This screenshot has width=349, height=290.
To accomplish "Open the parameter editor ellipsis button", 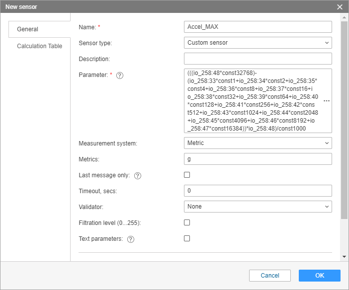I will click(x=327, y=101).
